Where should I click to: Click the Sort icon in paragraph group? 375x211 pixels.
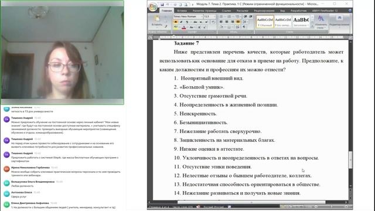pyautogui.click(x=238, y=27)
